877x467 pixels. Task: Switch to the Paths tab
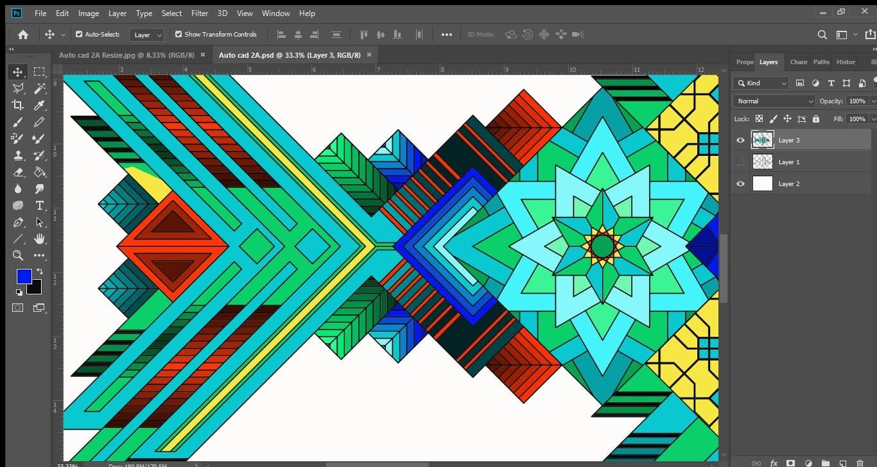[821, 62]
